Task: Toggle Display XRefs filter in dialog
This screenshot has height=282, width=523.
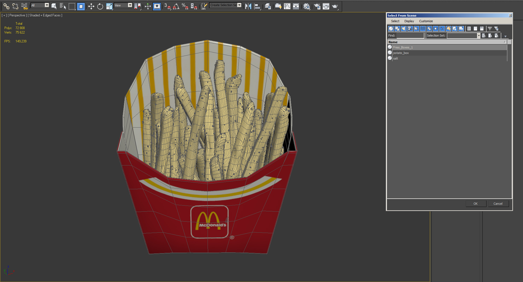Action: 435,29
